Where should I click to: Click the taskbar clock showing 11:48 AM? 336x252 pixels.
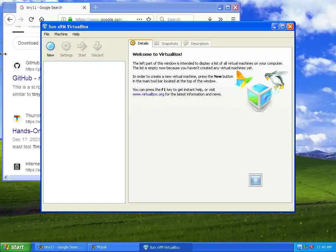324,247
